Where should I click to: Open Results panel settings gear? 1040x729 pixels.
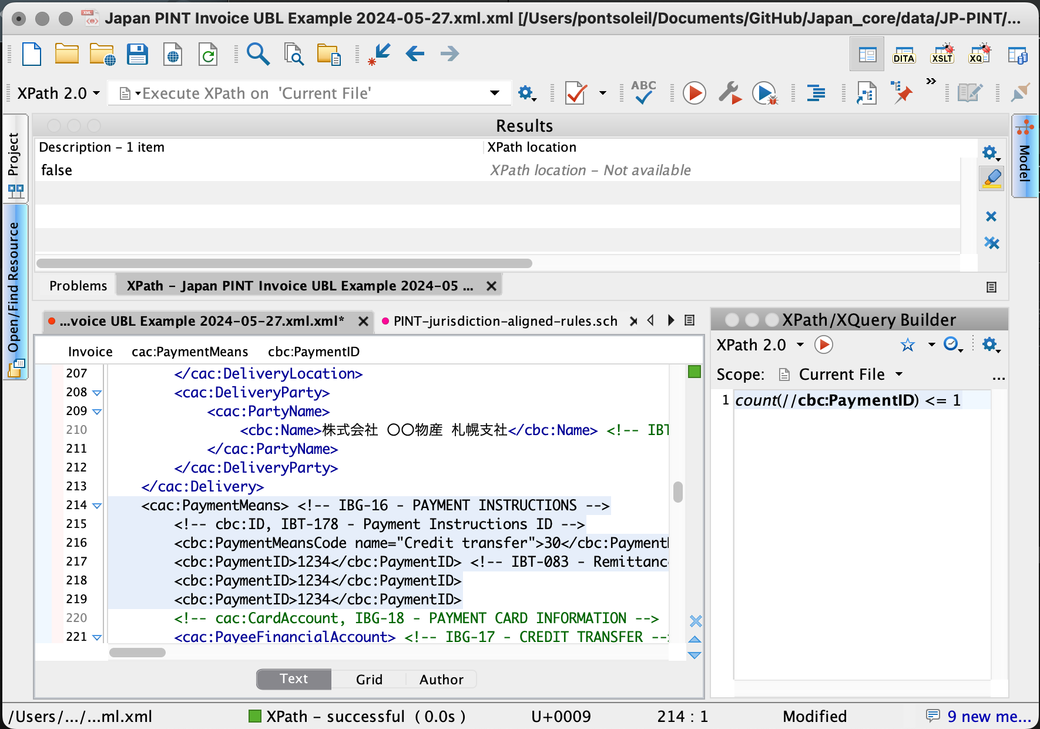pos(991,153)
